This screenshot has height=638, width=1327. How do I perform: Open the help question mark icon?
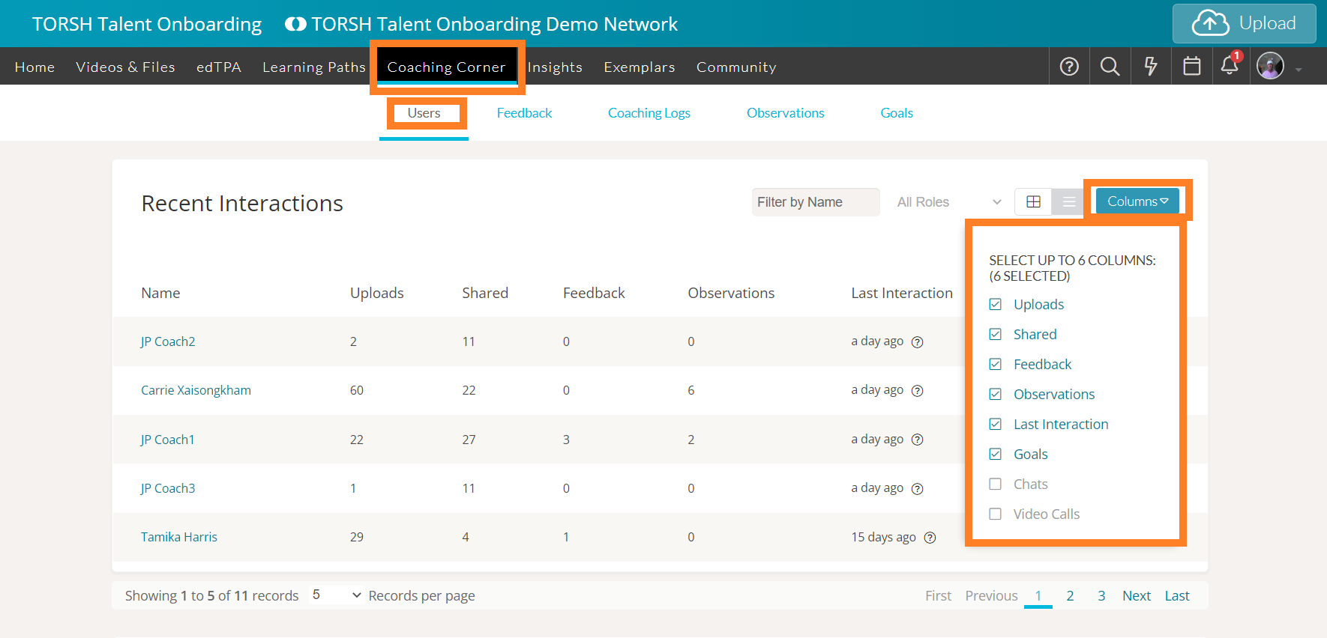coord(1069,67)
